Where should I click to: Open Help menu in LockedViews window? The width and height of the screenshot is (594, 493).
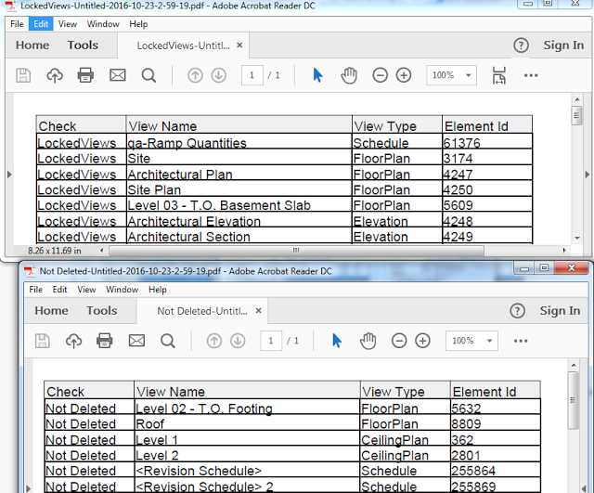(x=138, y=24)
